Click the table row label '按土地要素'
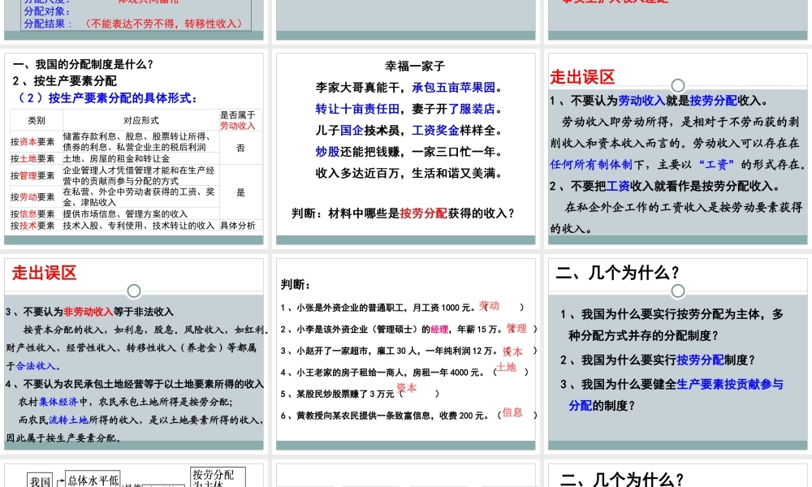This screenshot has height=487, width=812. pyautogui.click(x=32, y=158)
